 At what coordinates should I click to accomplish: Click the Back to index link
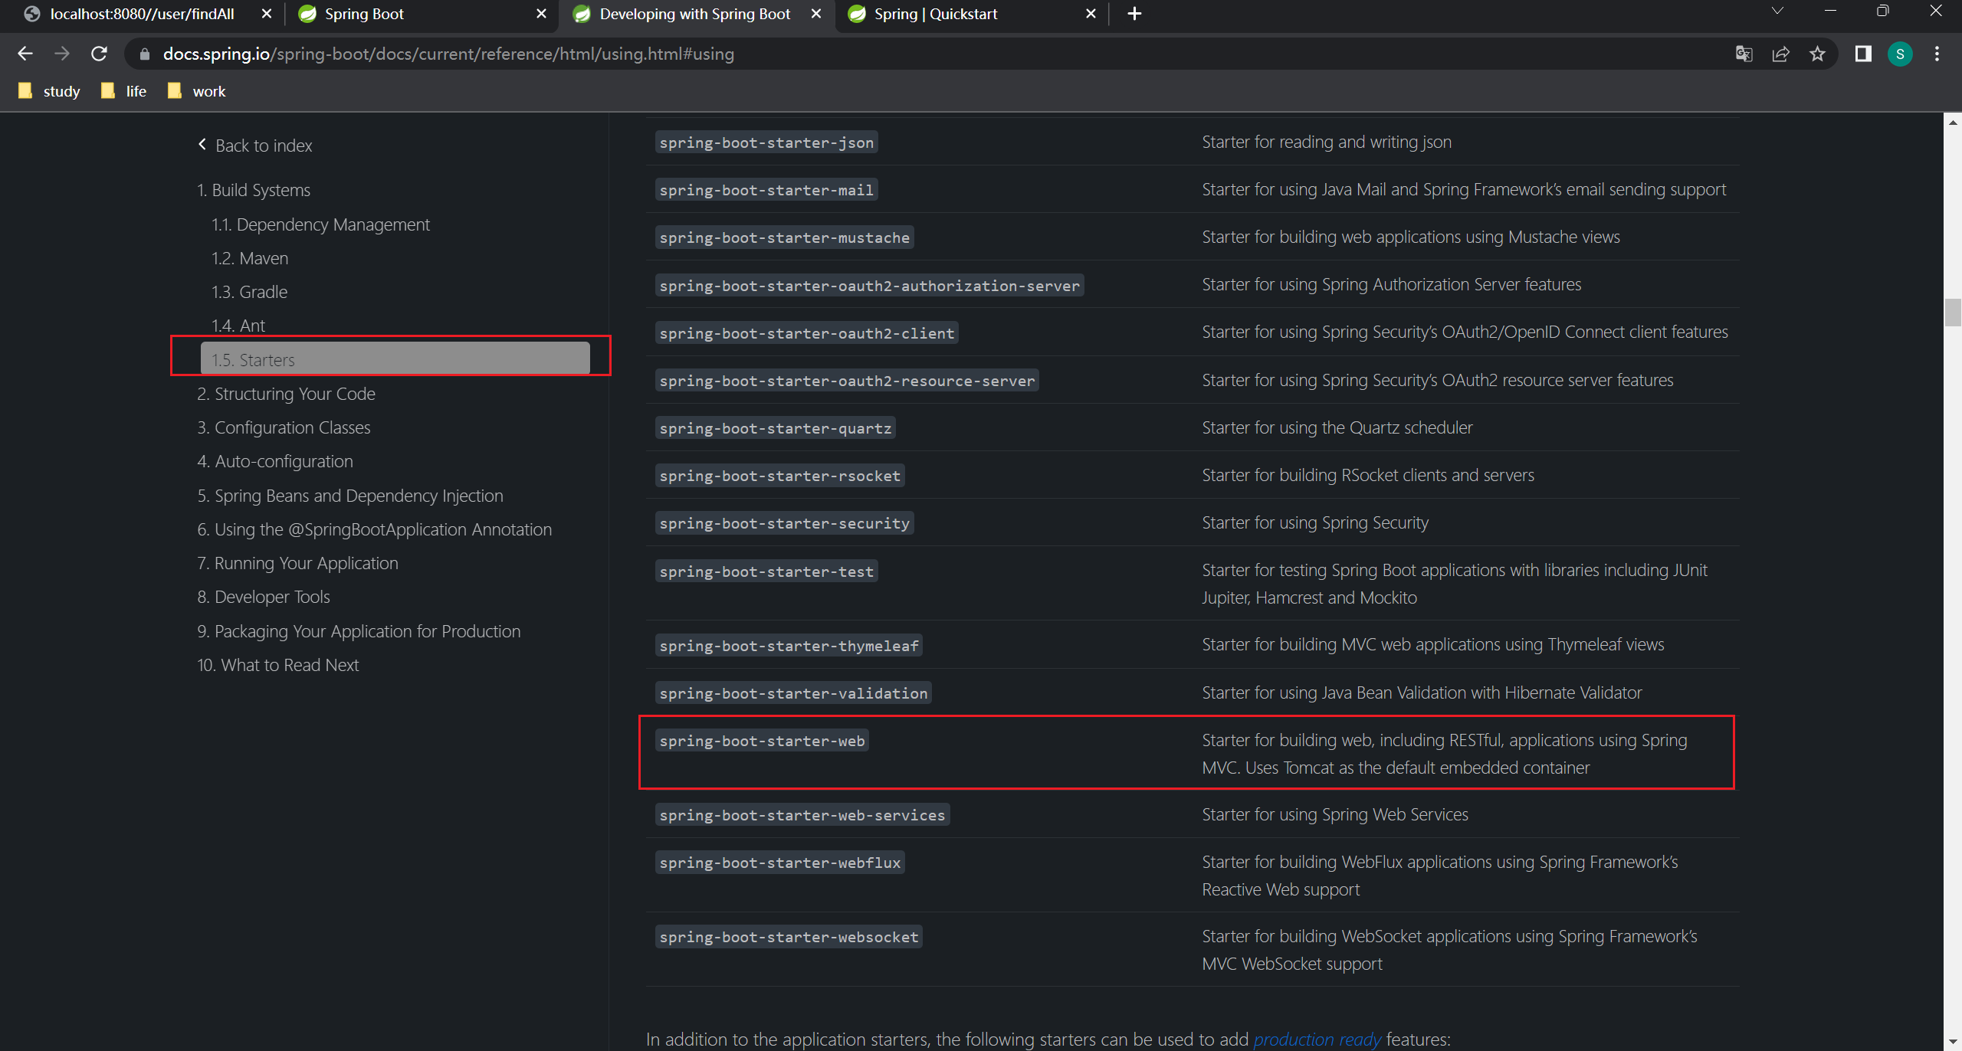click(255, 145)
